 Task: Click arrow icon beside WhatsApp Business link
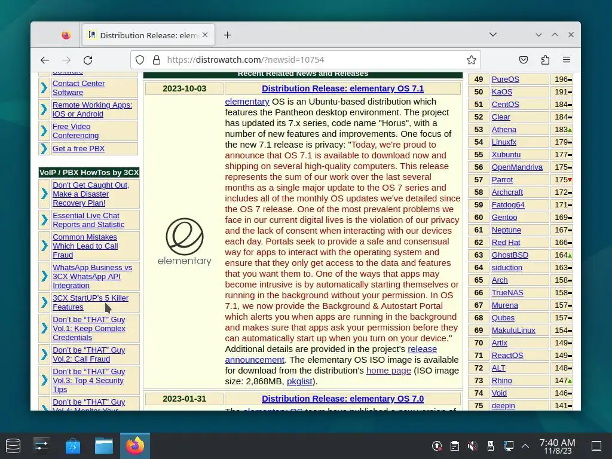pyautogui.click(x=44, y=276)
